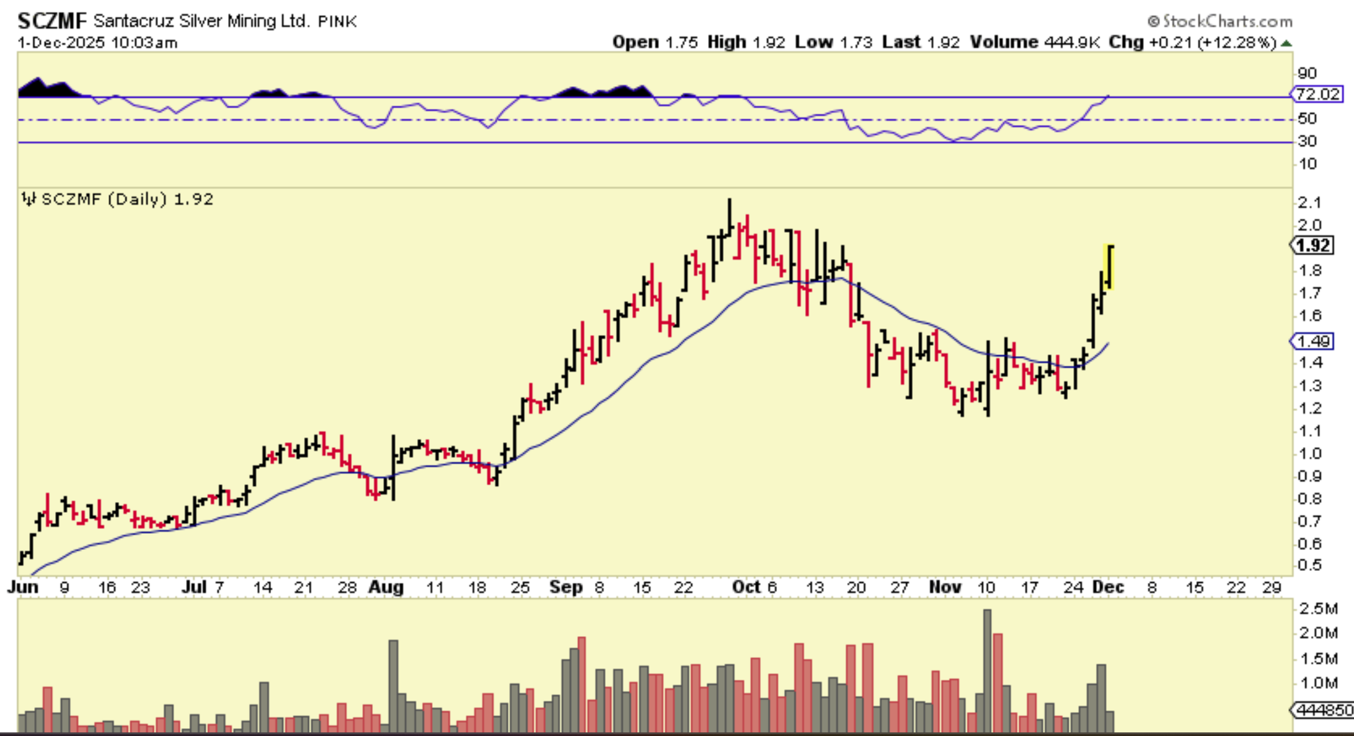Click the 444850 volume value tag
This screenshot has width=1354, height=736.
click(1323, 710)
